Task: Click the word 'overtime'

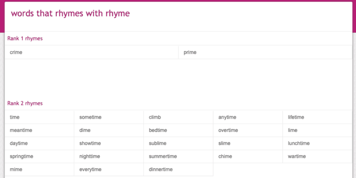Action: [x=228, y=131]
